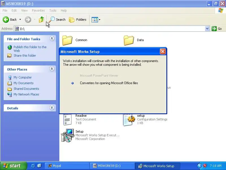
Task: Open My Documents link
Action: pos(23,83)
